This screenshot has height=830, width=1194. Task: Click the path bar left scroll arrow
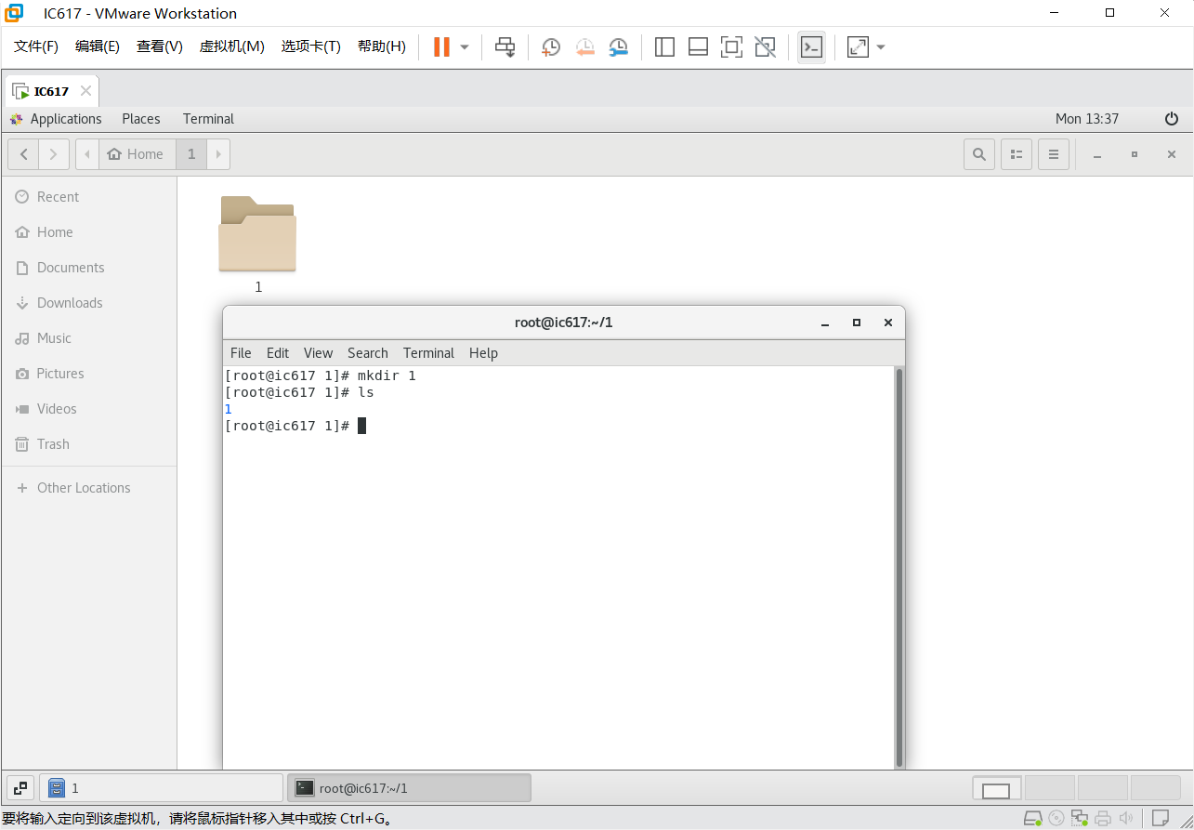pyautogui.click(x=87, y=154)
